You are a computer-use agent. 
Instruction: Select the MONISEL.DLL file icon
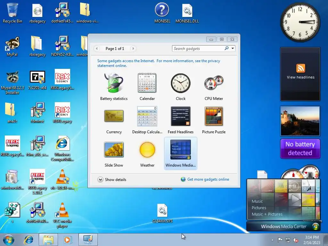pos(187,13)
